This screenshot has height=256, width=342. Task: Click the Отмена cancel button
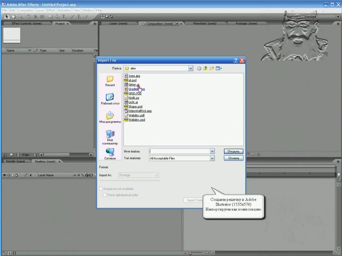[233, 158]
